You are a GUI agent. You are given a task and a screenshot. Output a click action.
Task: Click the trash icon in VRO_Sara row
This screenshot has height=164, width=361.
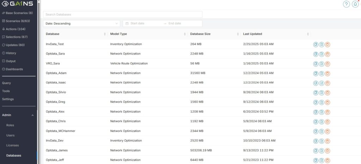point(328,64)
